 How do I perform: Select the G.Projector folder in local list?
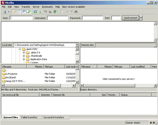tap(10, 74)
